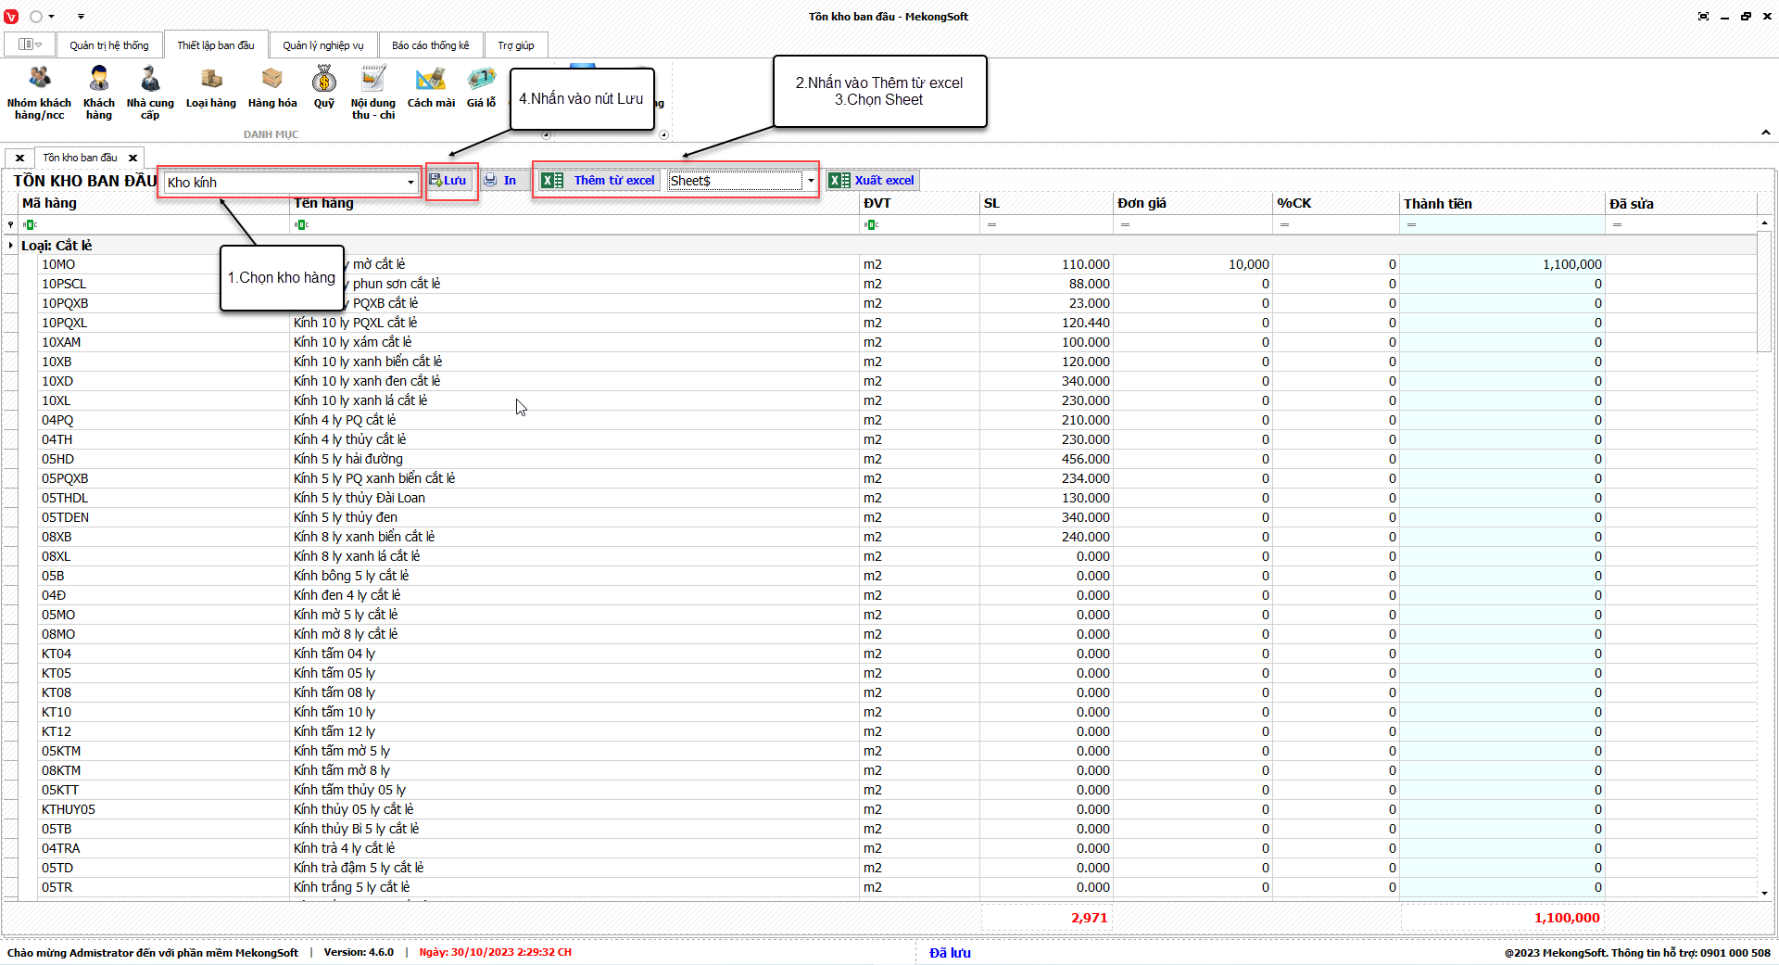Open the Hàng hóa catalog
This screenshot has width=1779, height=965.
[272, 88]
